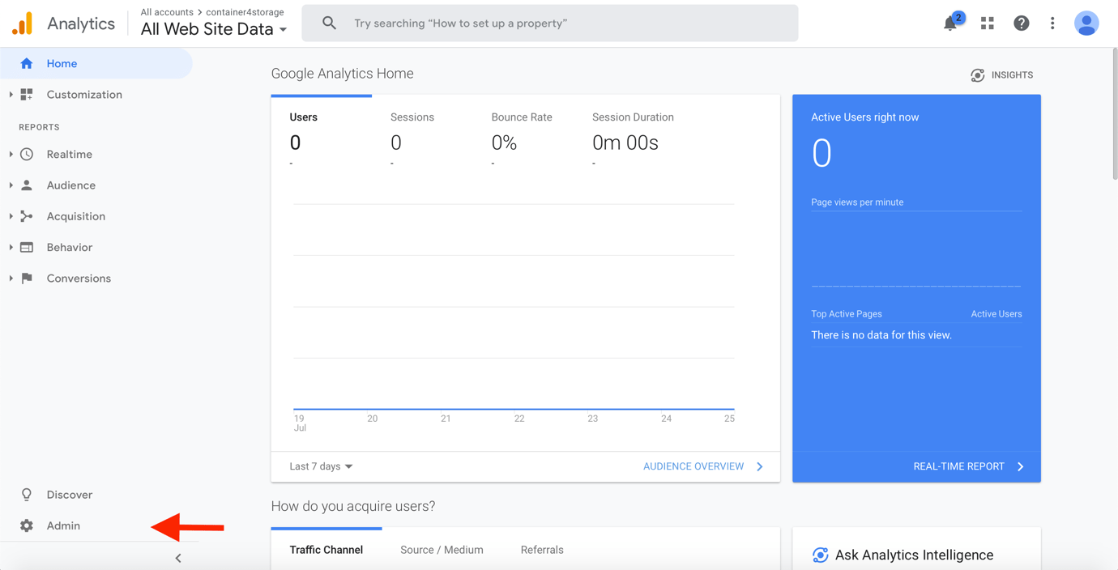
Task: Click the help question mark icon
Action: (1021, 23)
